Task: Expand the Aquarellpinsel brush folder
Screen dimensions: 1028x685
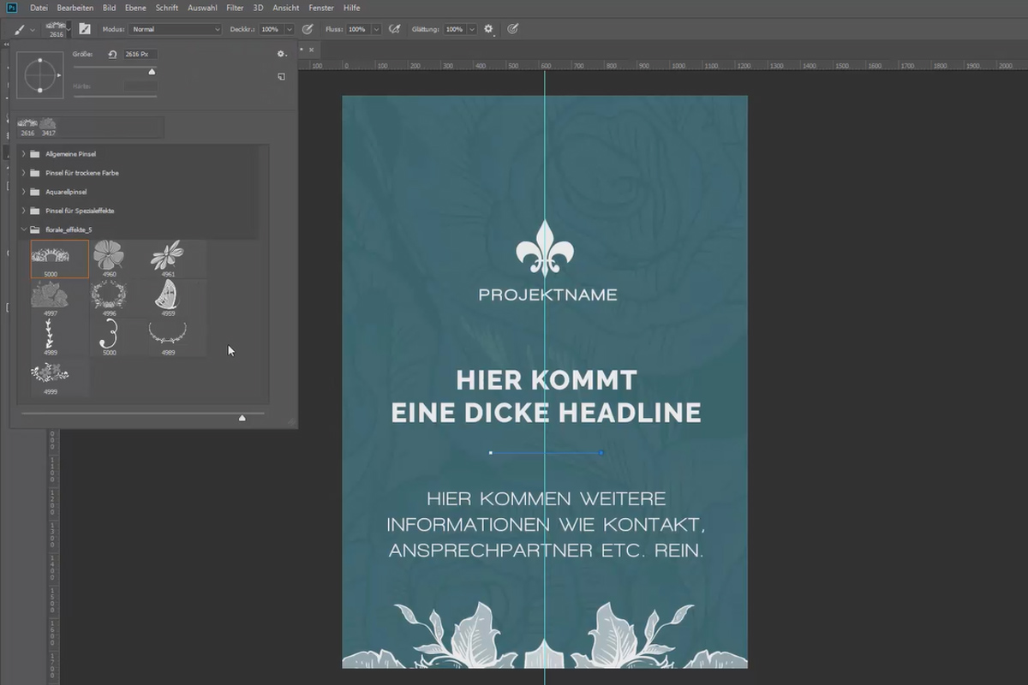Action: pyautogui.click(x=24, y=192)
